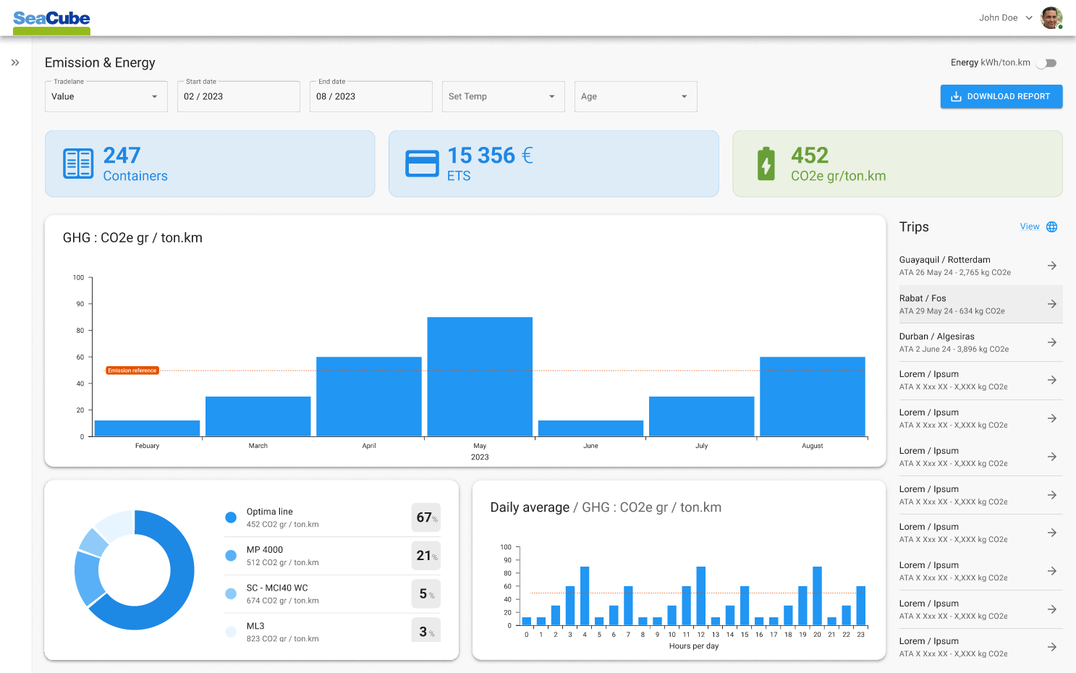Click the hour 20 bar in Daily average chart
The image size is (1076, 673).
pyautogui.click(x=817, y=596)
